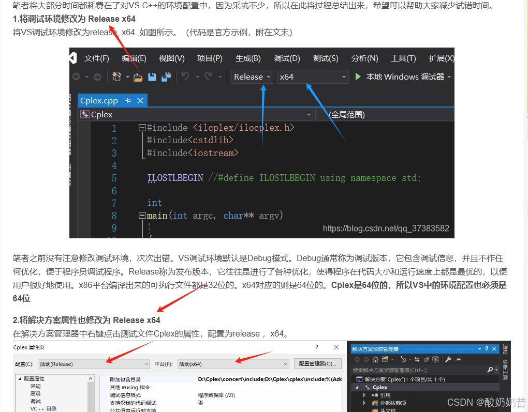
Task: Click the Redo arrow icon
Action: coord(209,77)
